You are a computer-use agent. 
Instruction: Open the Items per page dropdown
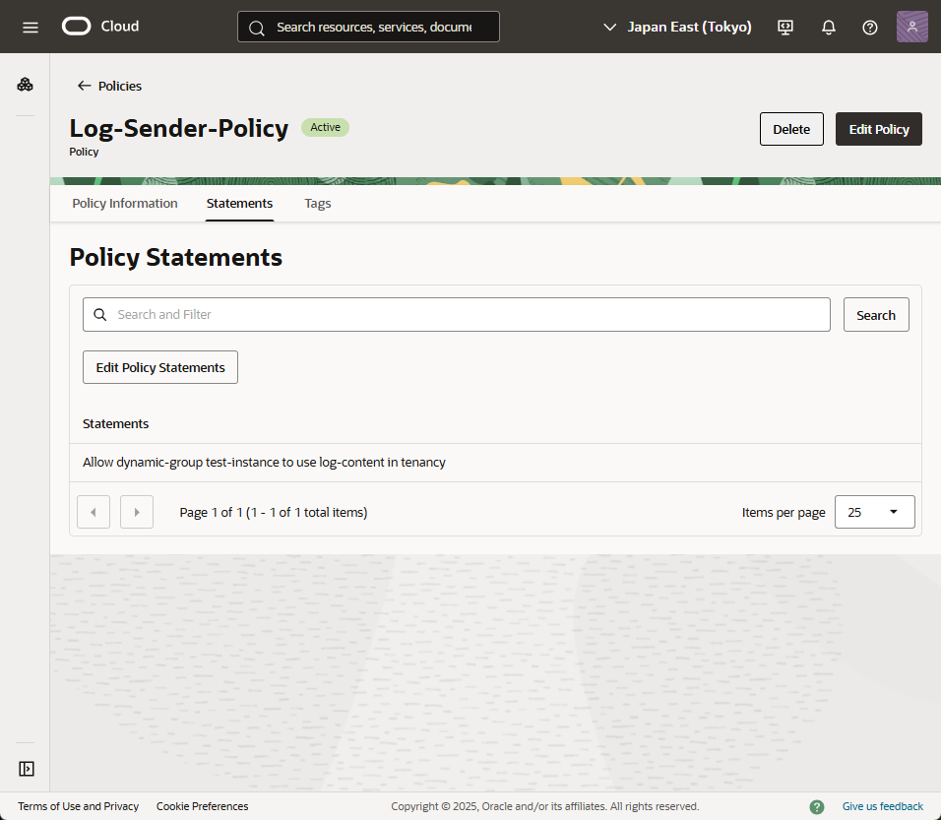point(874,512)
